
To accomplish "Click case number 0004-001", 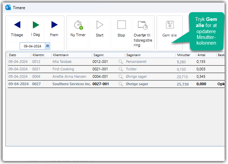I will (x=100, y=76).
